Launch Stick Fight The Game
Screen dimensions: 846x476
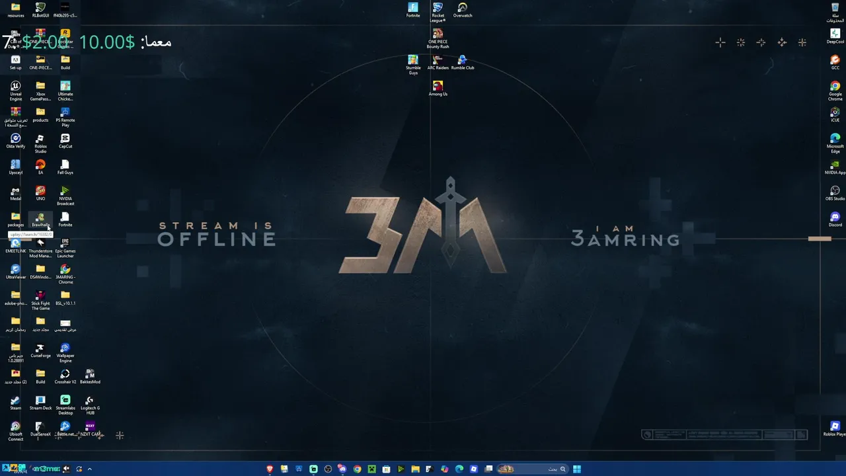click(x=40, y=300)
